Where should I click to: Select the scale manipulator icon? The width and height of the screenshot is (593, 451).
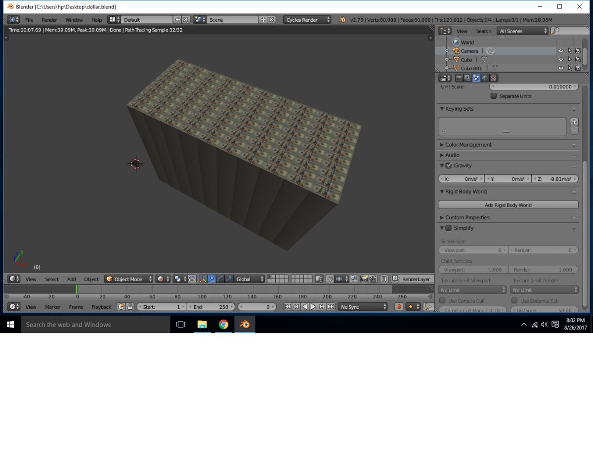pyautogui.click(x=229, y=279)
